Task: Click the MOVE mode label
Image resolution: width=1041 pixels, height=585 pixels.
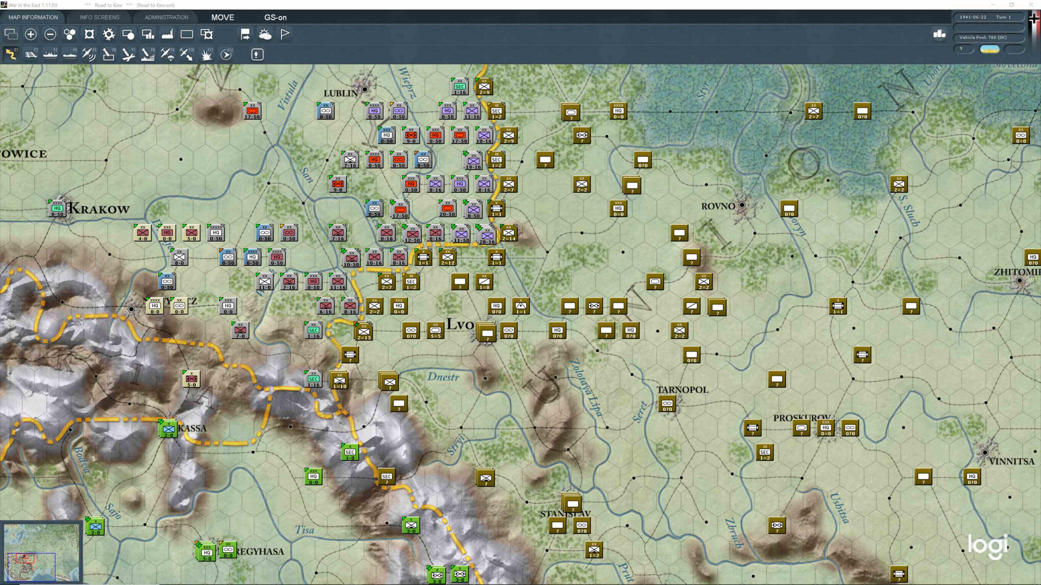Action: [x=223, y=17]
